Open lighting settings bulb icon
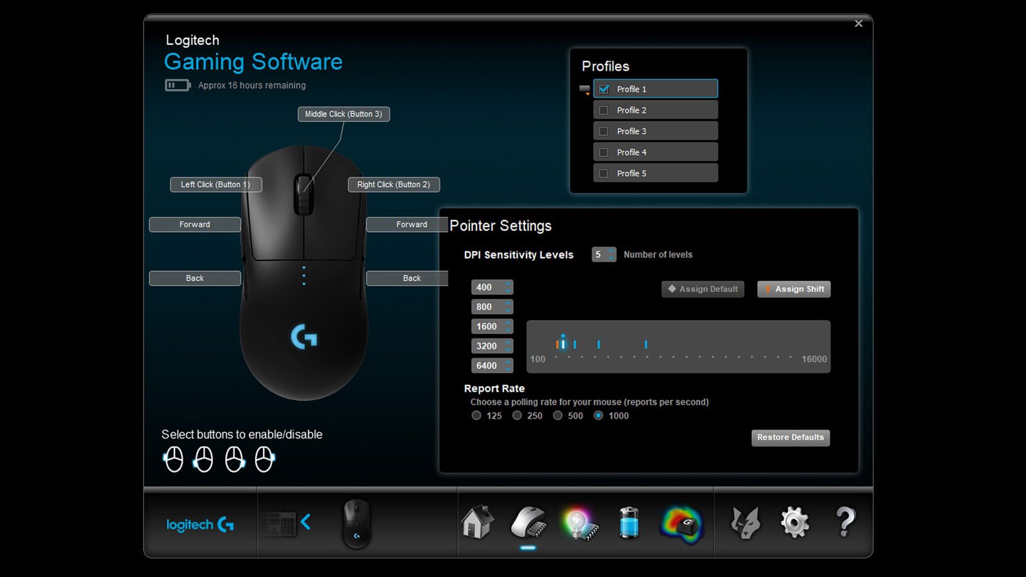This screenshot has width=1026, height=577. [579, 523]
